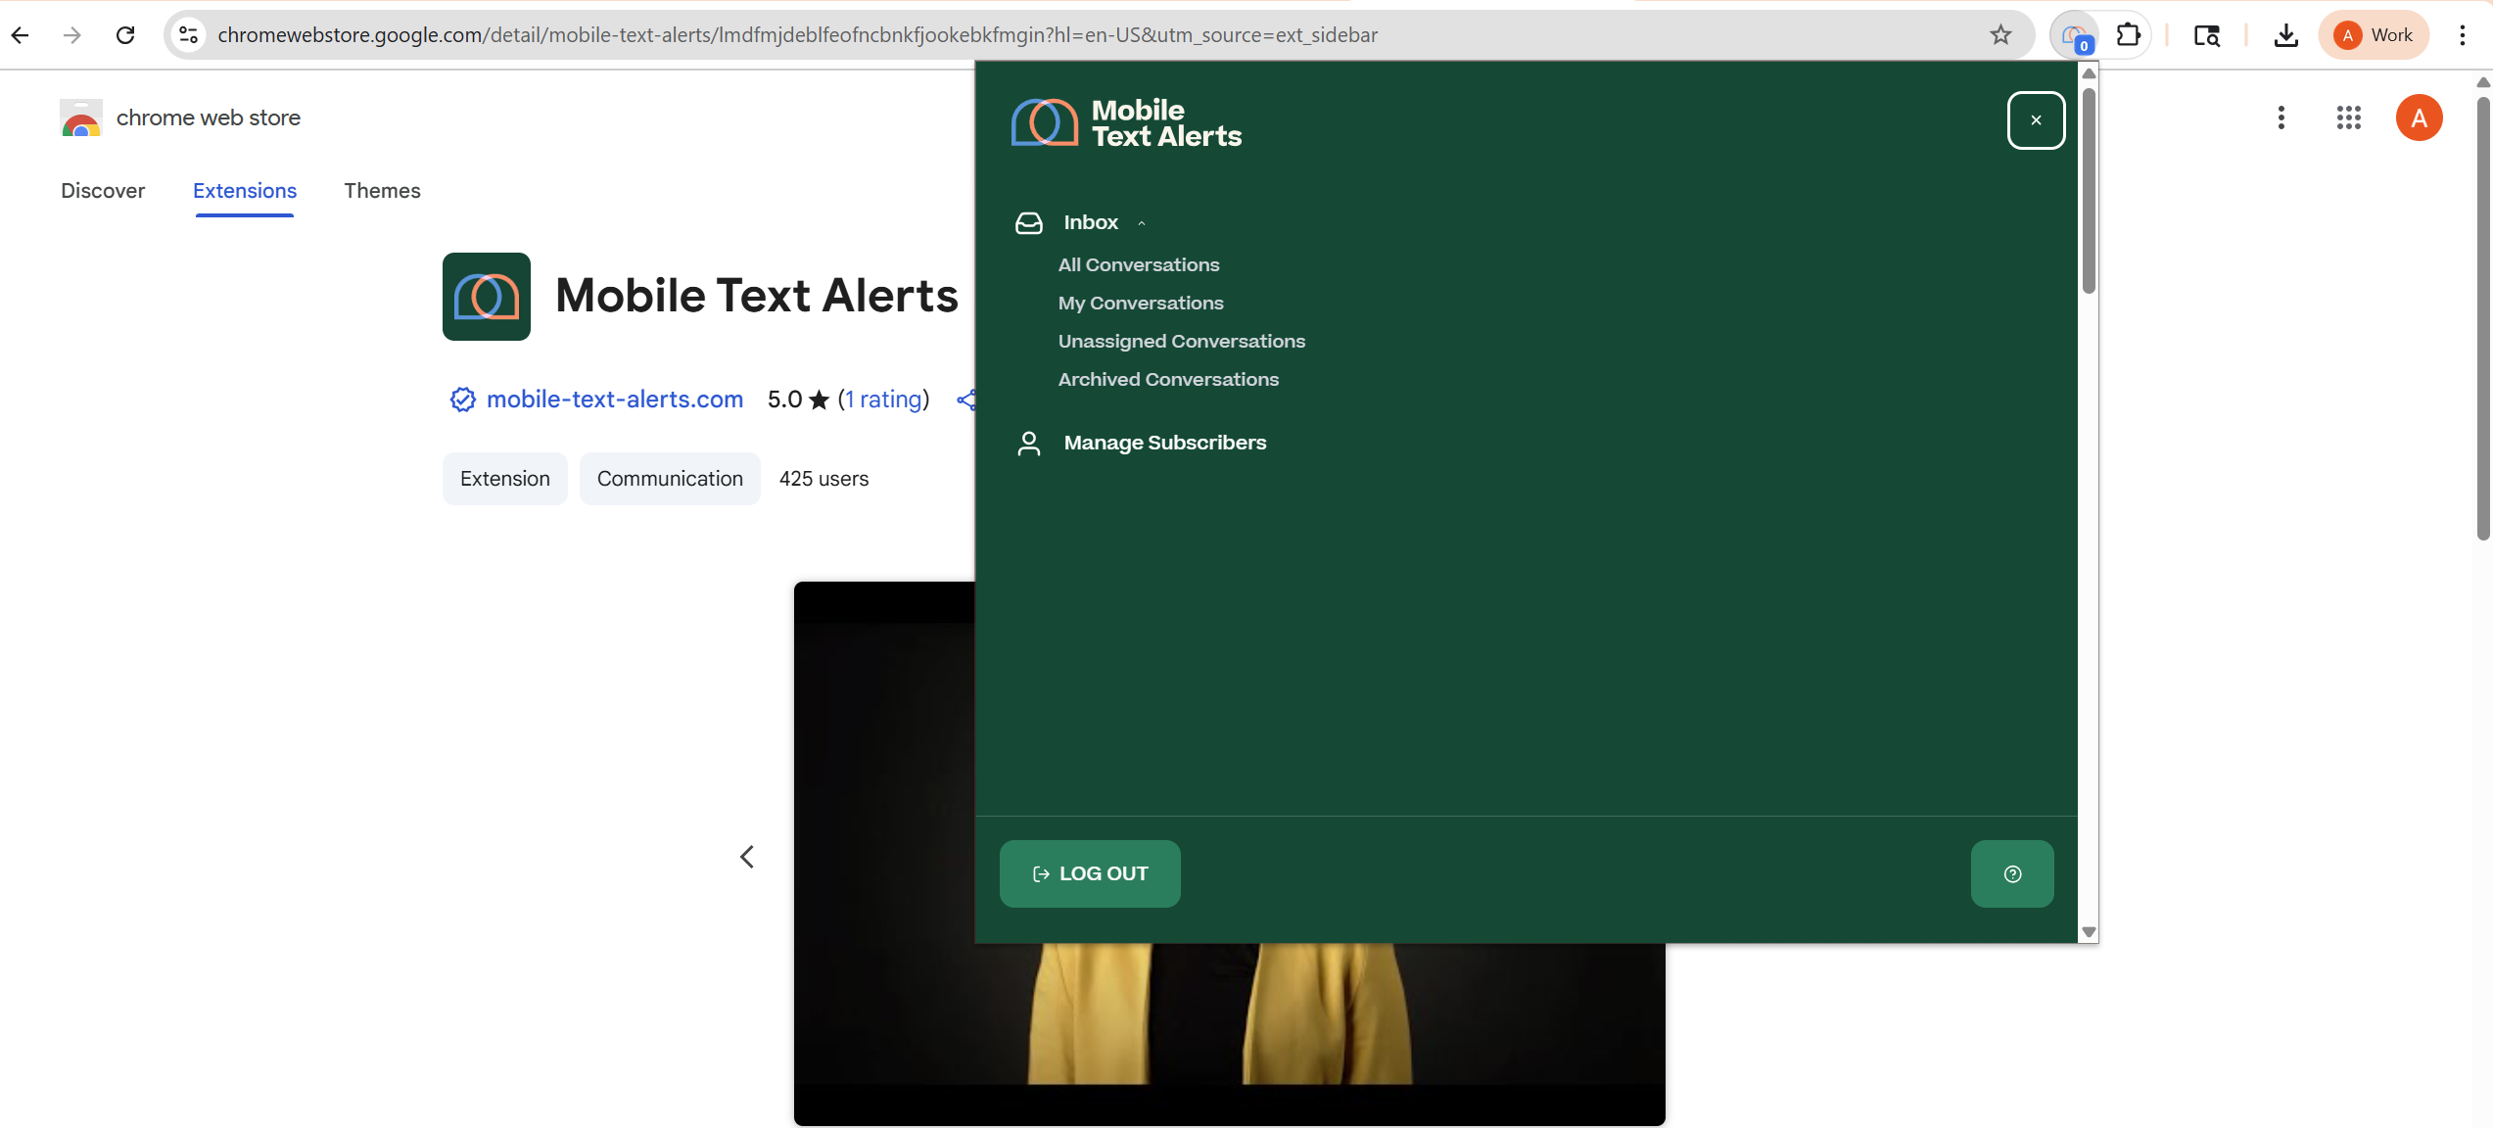
Task: Click the popup's vertical scrollbar thumb
Action: point(2089,191)
